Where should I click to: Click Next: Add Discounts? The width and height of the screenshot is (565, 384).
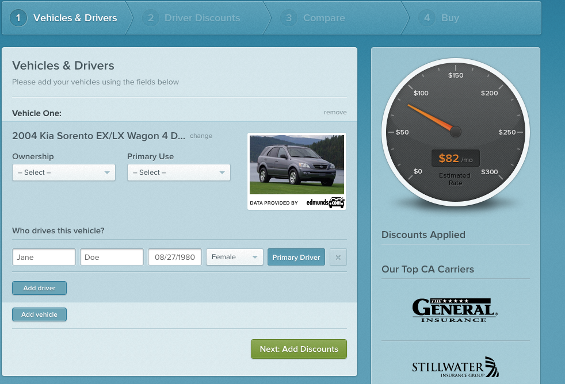click(299, 349)
